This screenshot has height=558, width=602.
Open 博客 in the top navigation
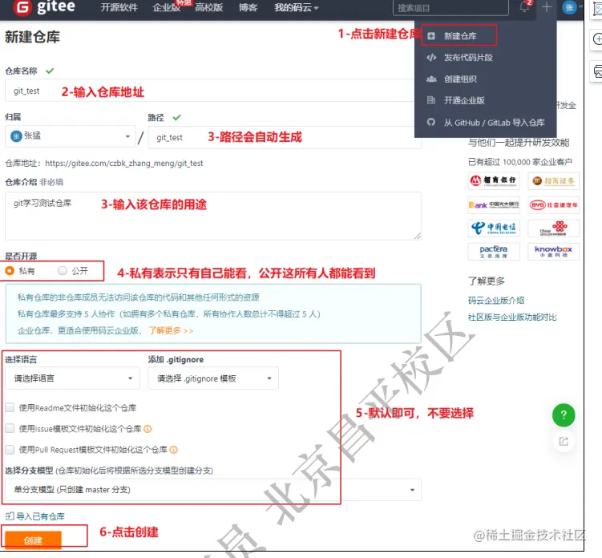[x=248, y=7]
